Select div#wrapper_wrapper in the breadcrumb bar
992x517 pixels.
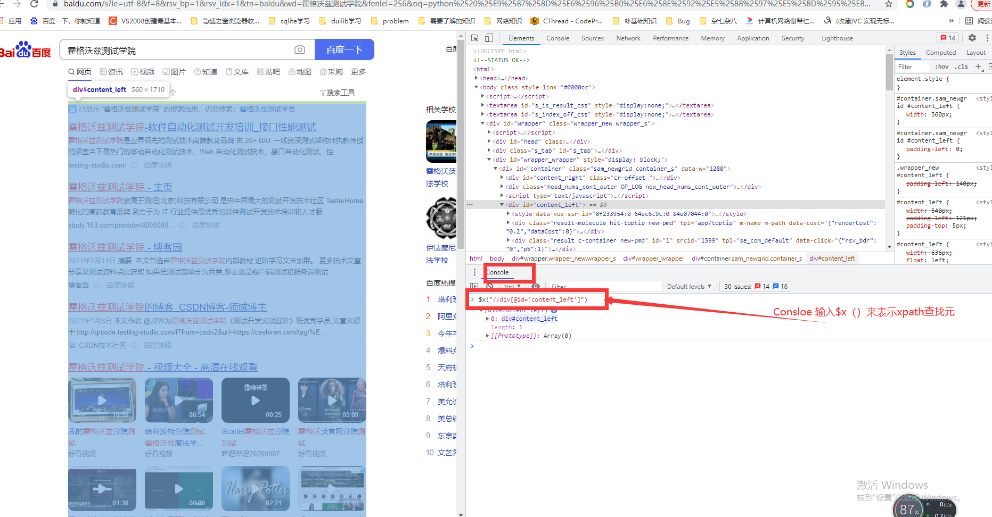click(x=653, y=258)
